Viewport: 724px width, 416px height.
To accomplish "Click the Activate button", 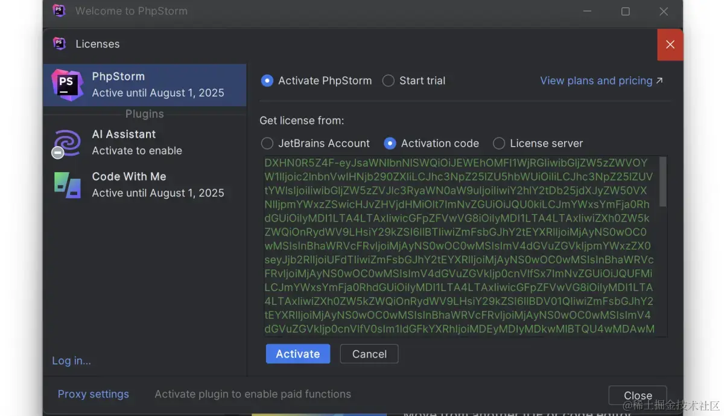I will tap(298, 354).
